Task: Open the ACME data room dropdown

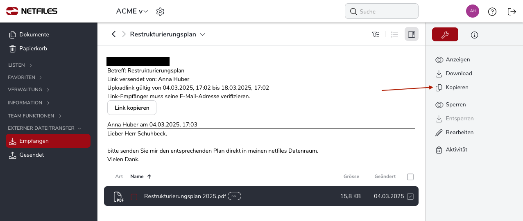Action: point(132,11)
